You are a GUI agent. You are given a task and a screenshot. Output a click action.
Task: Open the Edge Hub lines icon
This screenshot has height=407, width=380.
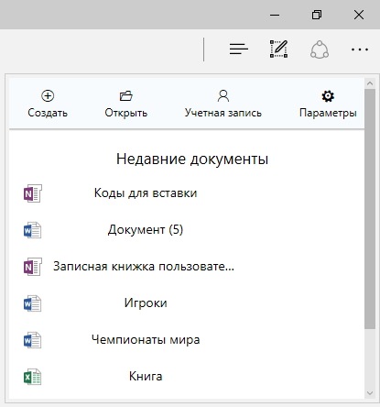239,49
